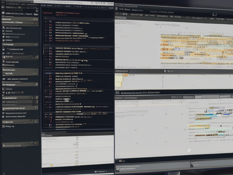Select the red heading line atop the dark list panel
The image size is (233, 175).
coord(68,13)
